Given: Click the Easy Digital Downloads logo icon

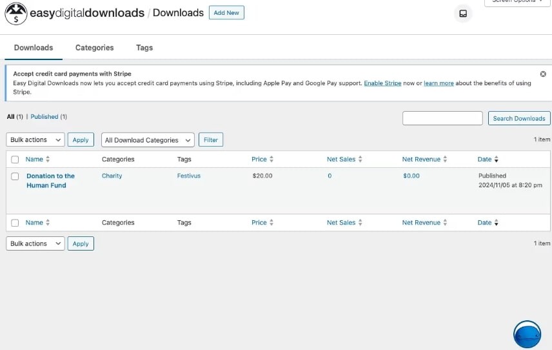Looking at the screenshot, I should pos(16,14).
